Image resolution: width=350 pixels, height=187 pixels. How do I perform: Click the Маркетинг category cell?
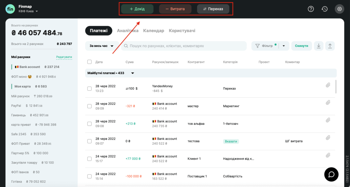[231, 106]
